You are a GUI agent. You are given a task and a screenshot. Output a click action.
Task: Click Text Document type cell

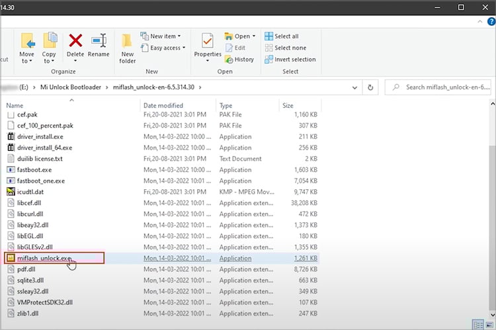(x=241, y=159)
